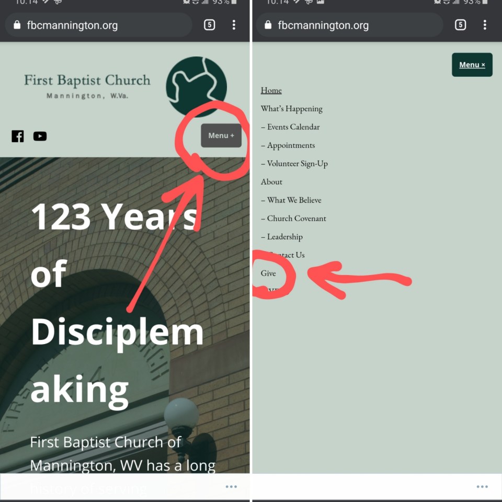Select the Give menu item
This screenshot has width=502, height=502.
[268, 273]
